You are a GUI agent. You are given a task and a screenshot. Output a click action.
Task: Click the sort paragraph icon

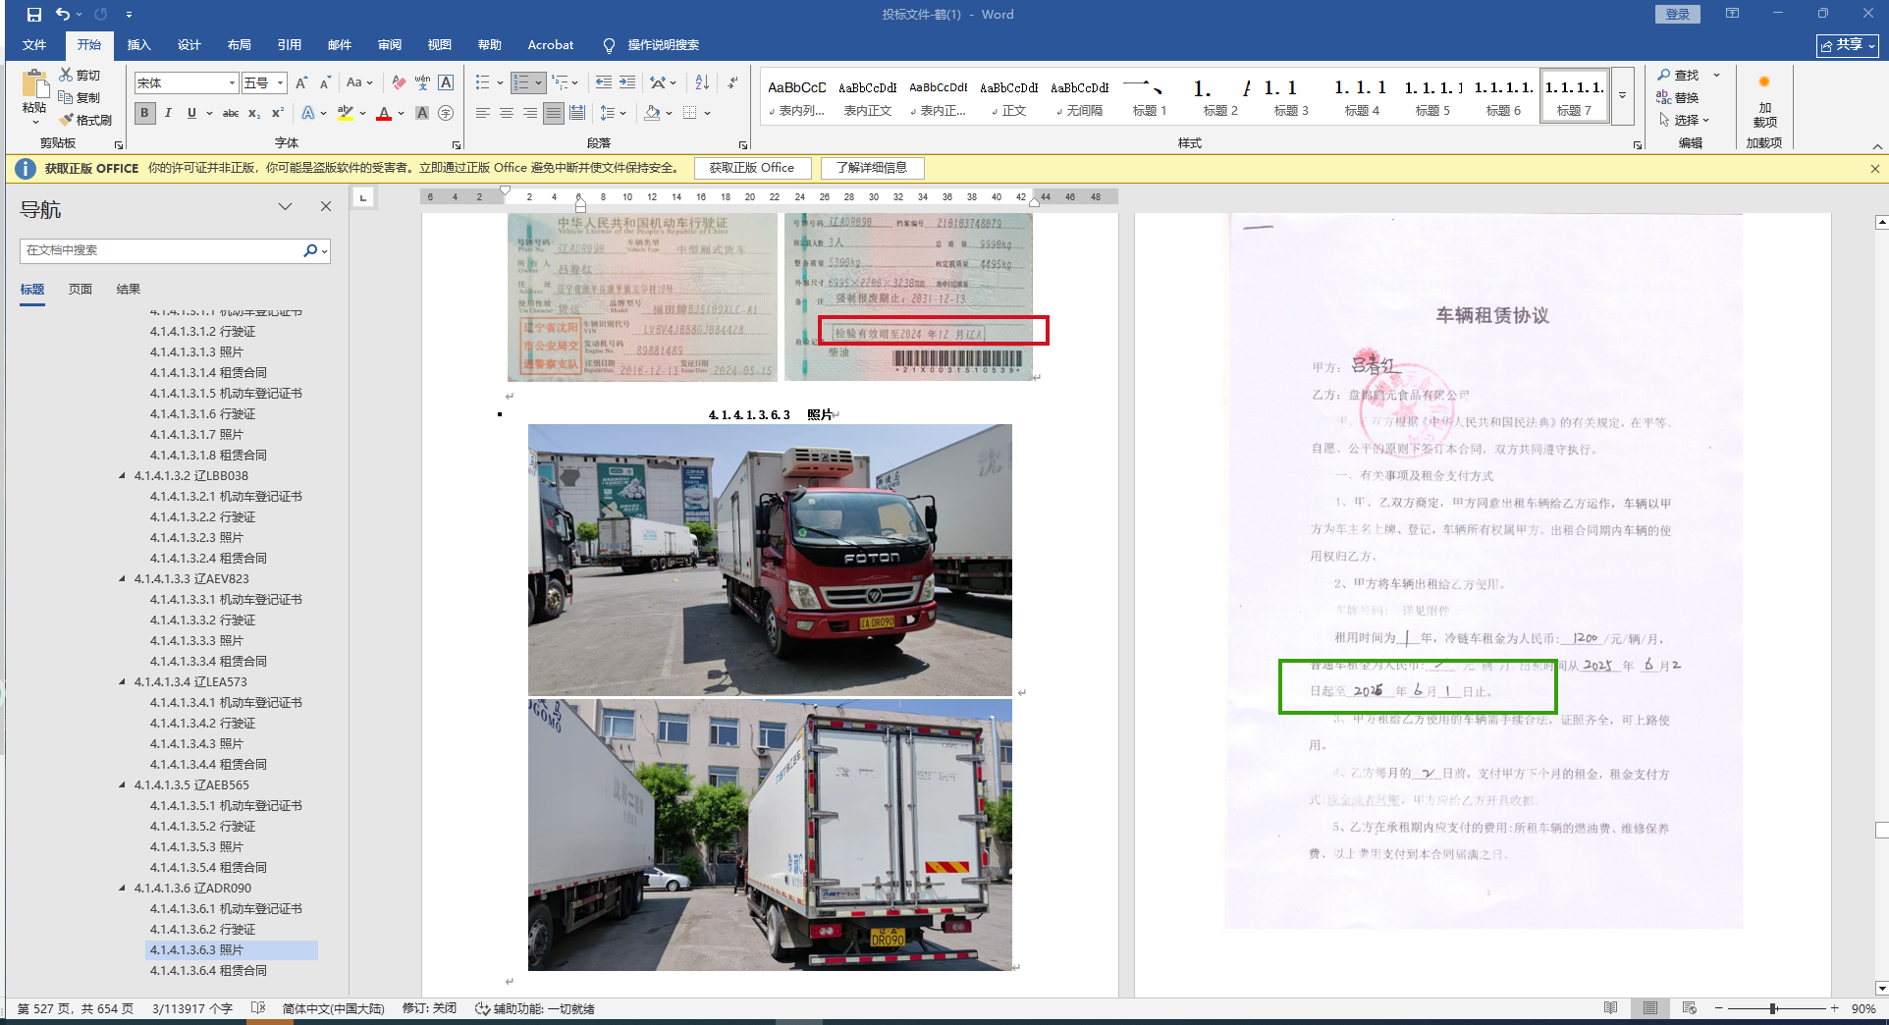(702, 82)
